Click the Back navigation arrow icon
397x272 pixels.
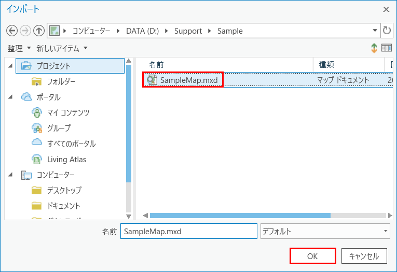pos(12,31)
